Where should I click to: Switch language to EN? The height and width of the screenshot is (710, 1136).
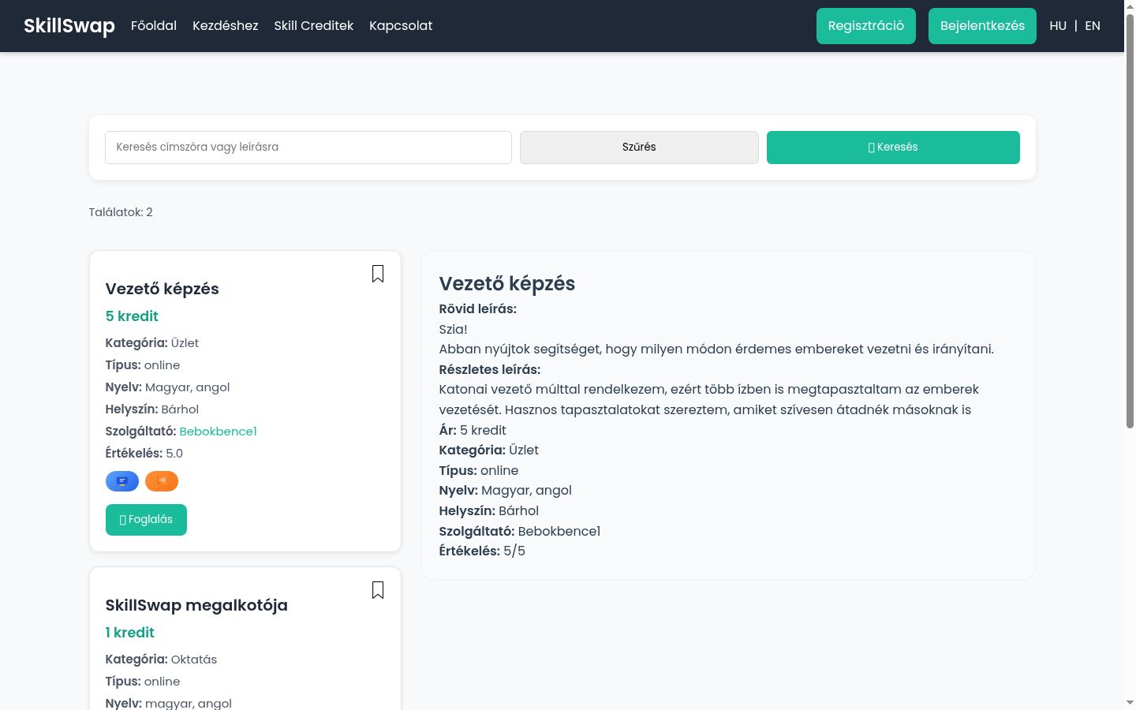pyautogui.click(x=1093, y=26)
